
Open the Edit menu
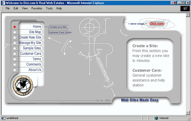pyautogui.click(x=16, y=8)
